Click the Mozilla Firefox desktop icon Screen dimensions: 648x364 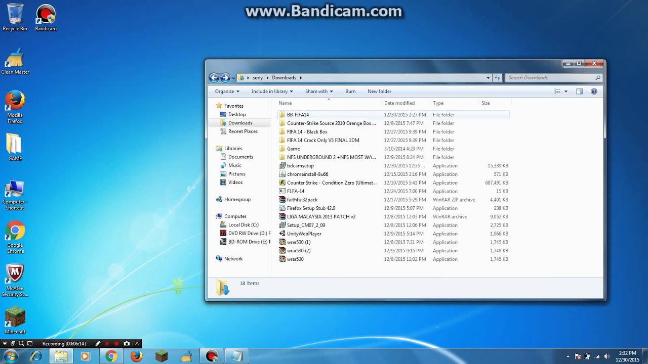point(15,107)
